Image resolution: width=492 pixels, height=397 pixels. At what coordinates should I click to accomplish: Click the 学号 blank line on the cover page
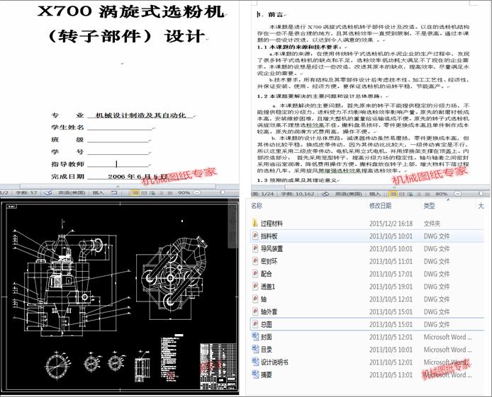(x=118, y=152)
